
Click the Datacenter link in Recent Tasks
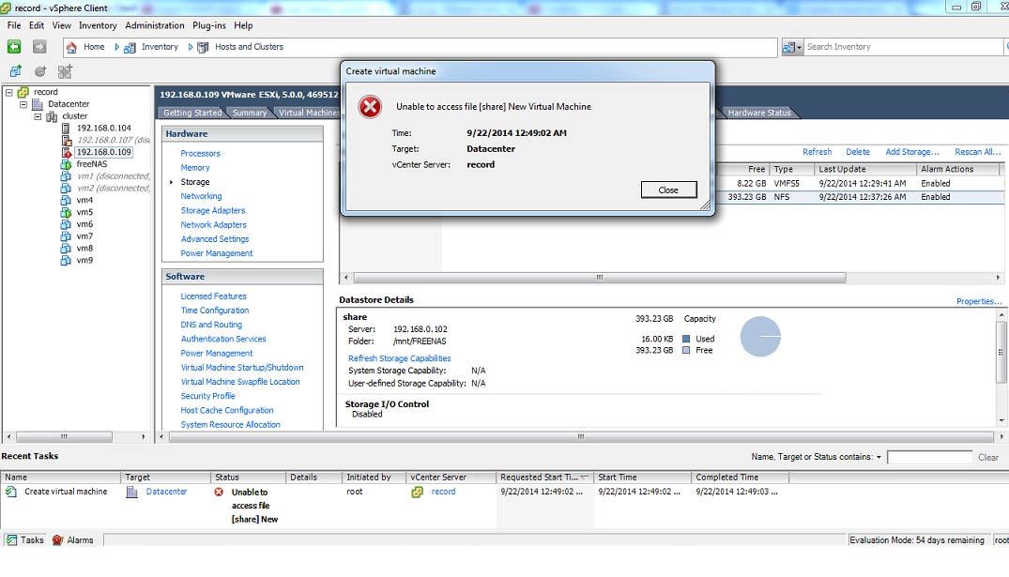click(x=167, y=492)
